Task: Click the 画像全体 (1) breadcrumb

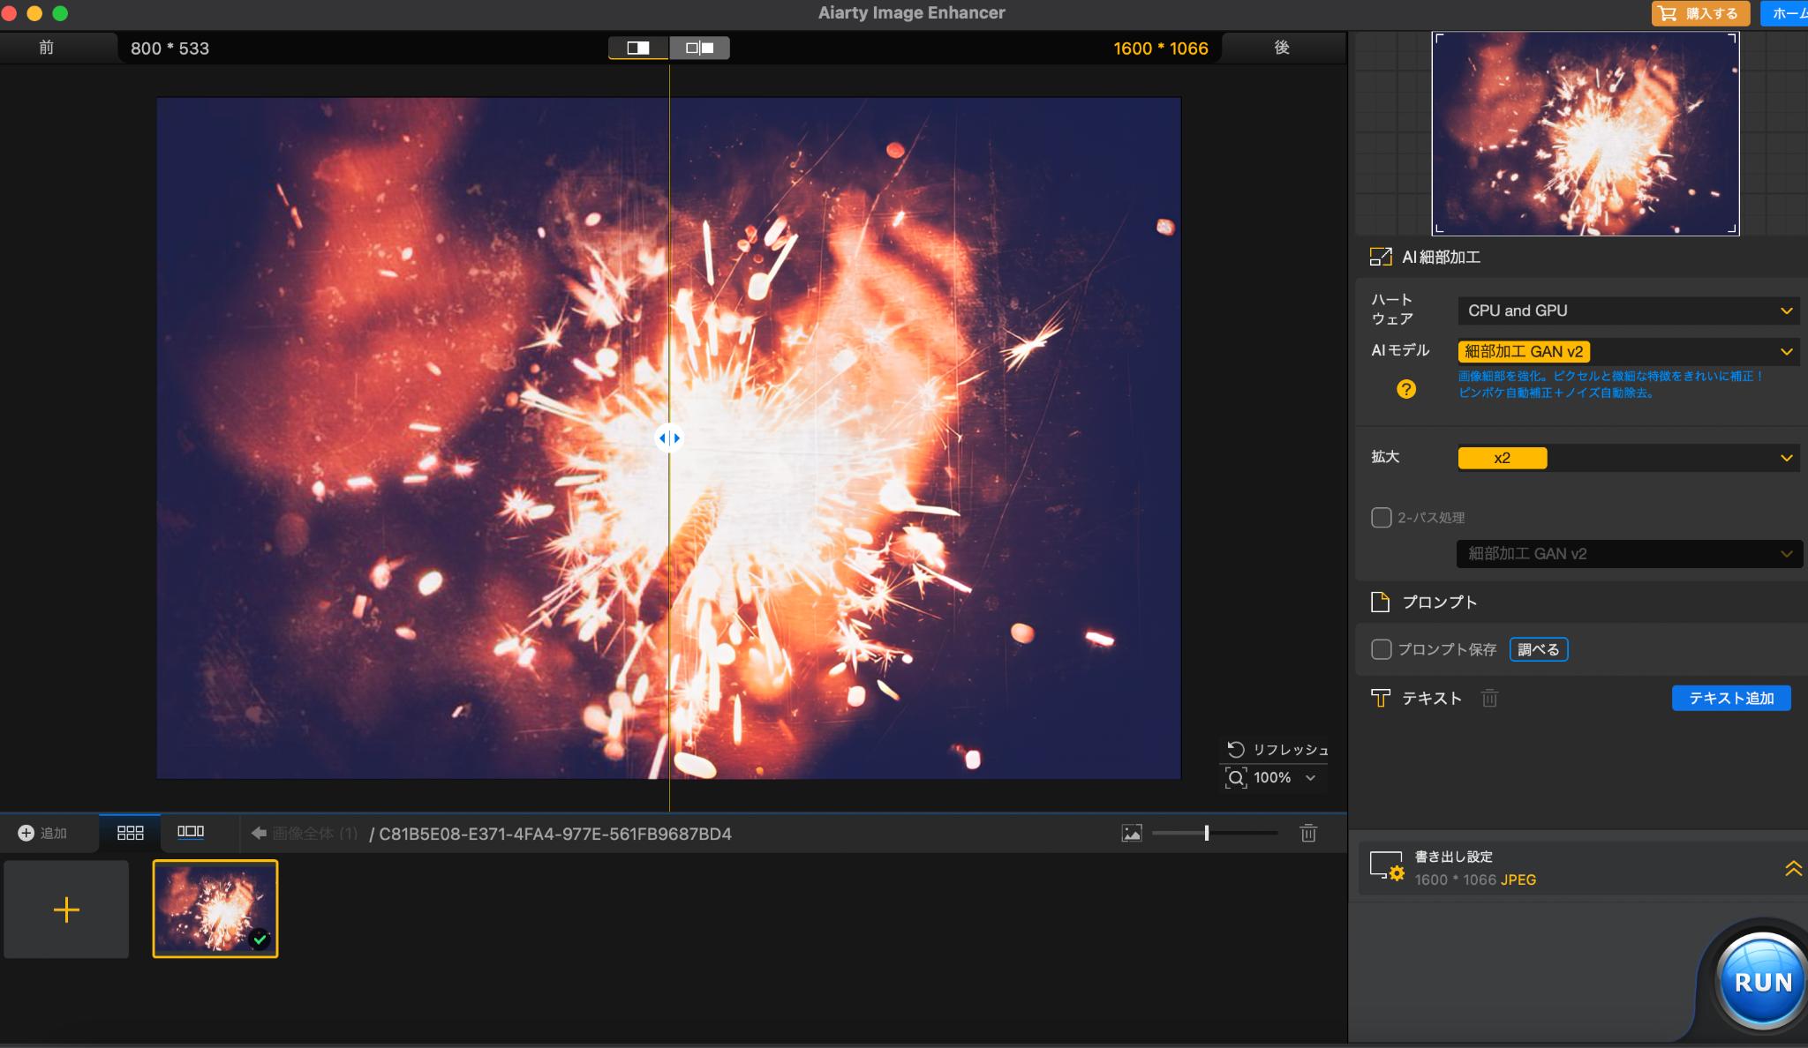Action: click(314, 834)
